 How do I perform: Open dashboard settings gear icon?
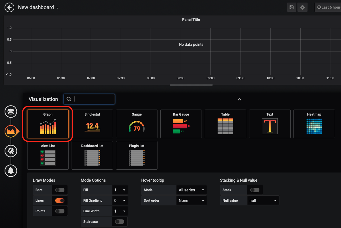(x=302, y=7)
